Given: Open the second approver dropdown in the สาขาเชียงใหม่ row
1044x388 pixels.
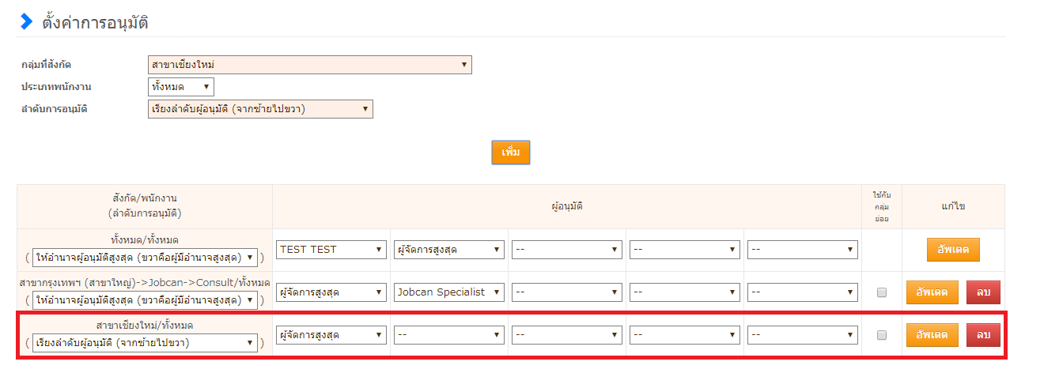Looking at the screenshot, I should (x=449, y=335).
